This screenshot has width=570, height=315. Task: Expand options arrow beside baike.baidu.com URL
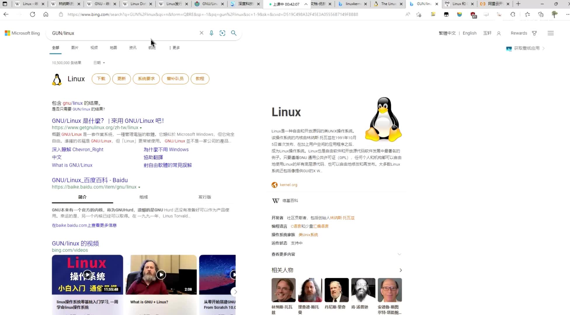point(139,187)
